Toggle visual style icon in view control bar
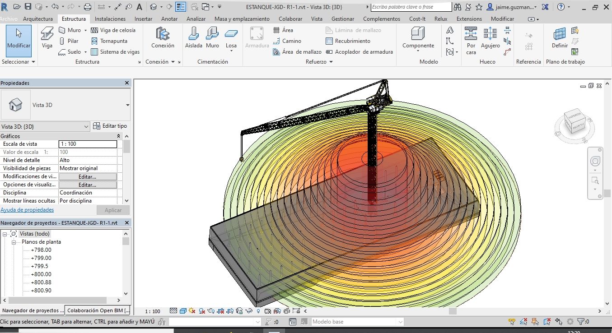The width and height of the screenshot is (612, 333). pos(183,311)
